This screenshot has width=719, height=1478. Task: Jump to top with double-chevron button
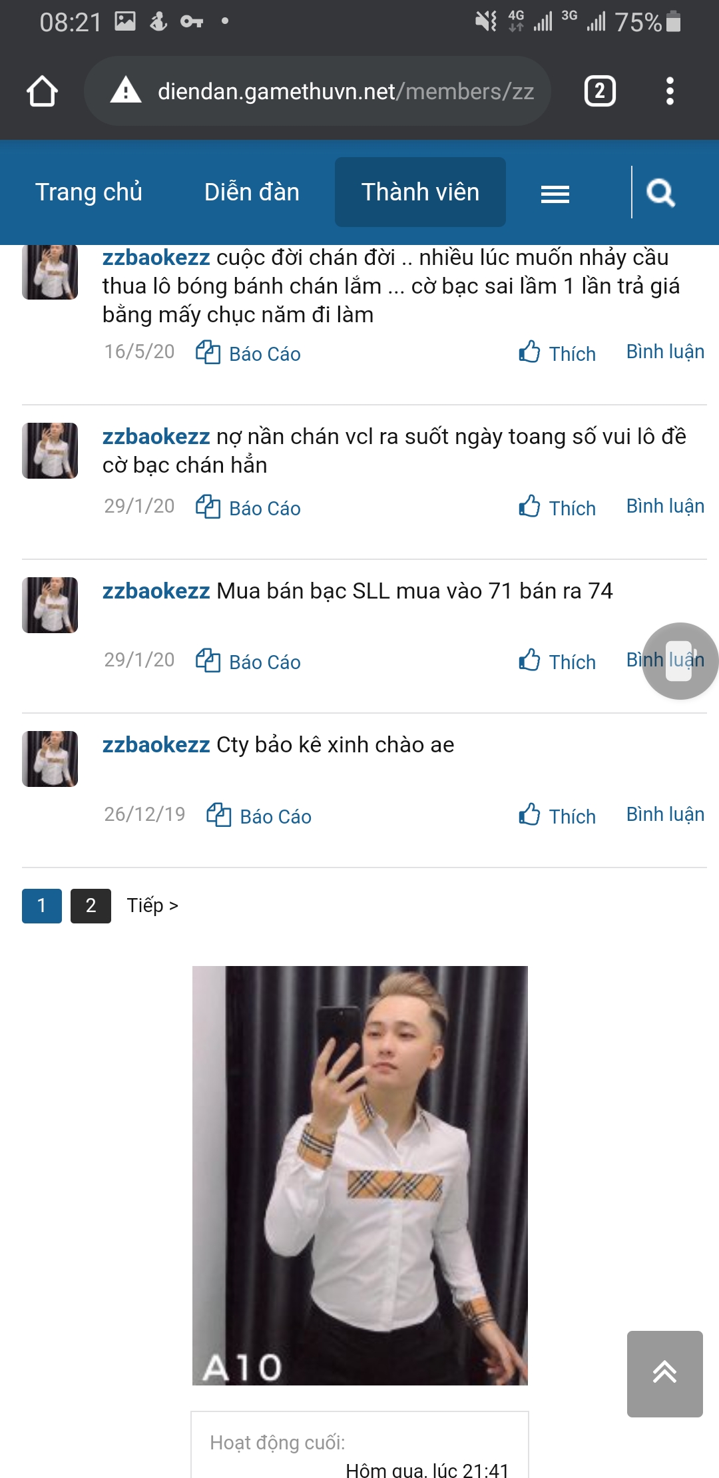point(664,1373)
